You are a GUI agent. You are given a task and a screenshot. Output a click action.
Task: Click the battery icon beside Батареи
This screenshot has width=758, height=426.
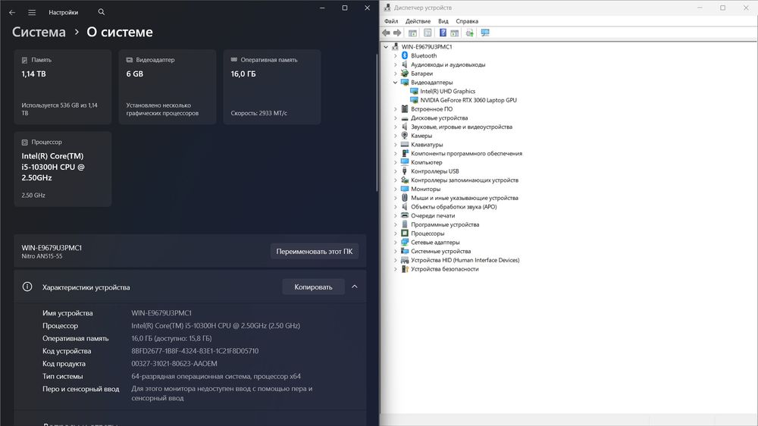[x=405, y=74]
